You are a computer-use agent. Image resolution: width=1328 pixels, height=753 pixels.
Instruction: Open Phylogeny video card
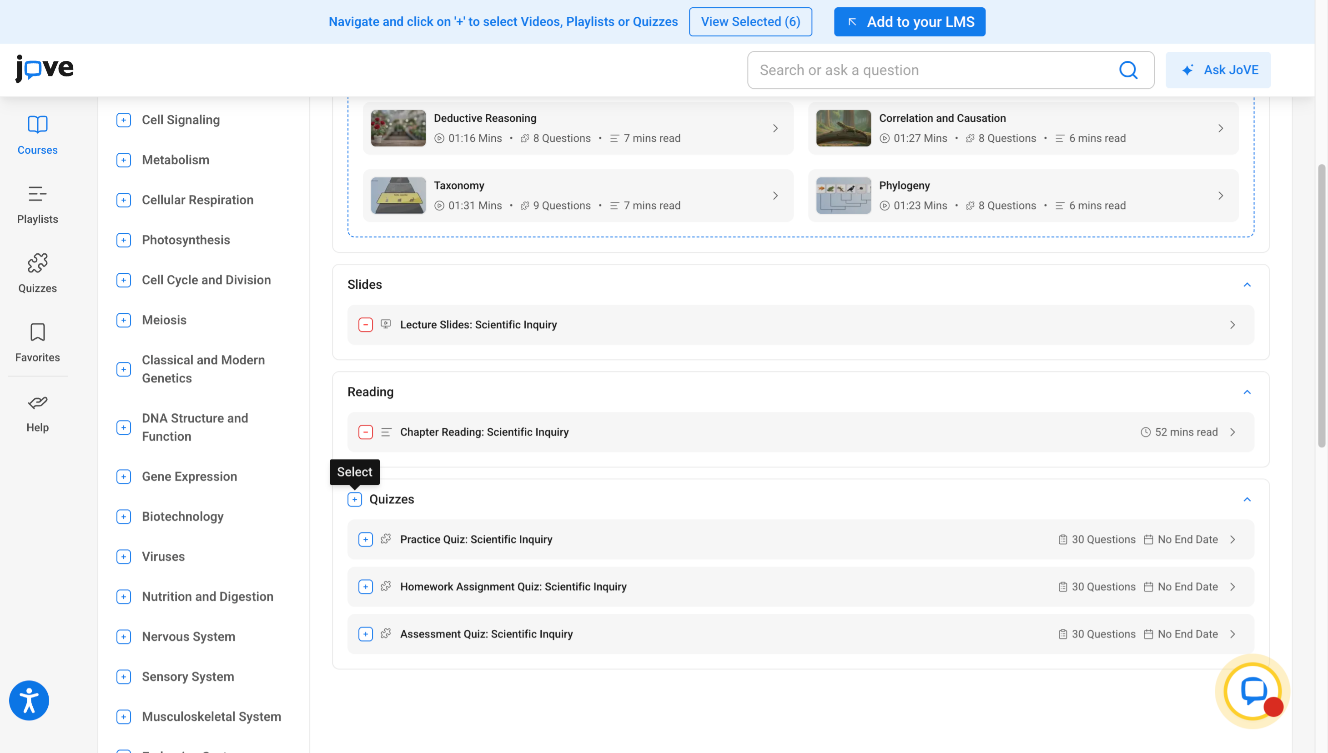pyautogui.click(x=1023, y=196)
